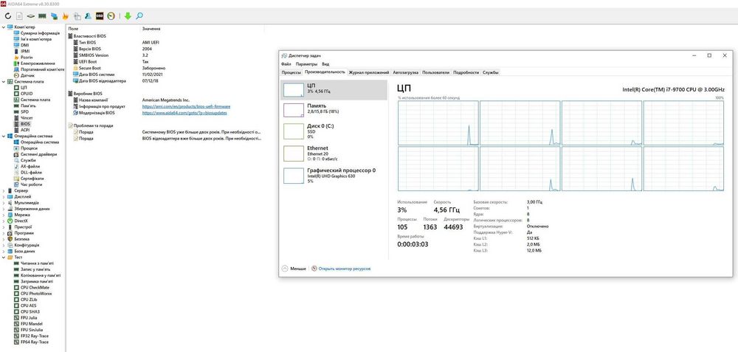Image resolution: width=738 pixels, height=352 pixels.
Task: Select FP64 Ray-Trace benchmark
Action: 35,342
